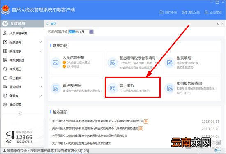Open 商业养老保险试点的通知 notice
The height and width of the screenshot is (154, 226).
82,143
